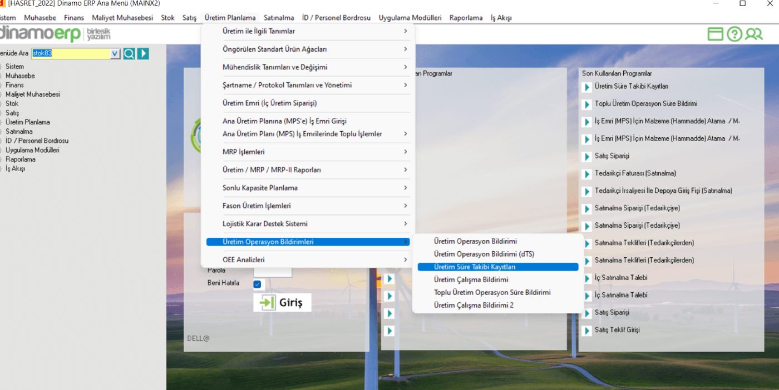Select İş Akışı in the sidebar tree

tap(16, 169)
